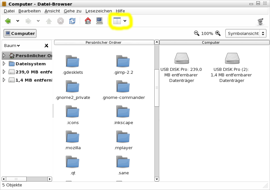Click the Computer pane header

click(x=214, y=42)
